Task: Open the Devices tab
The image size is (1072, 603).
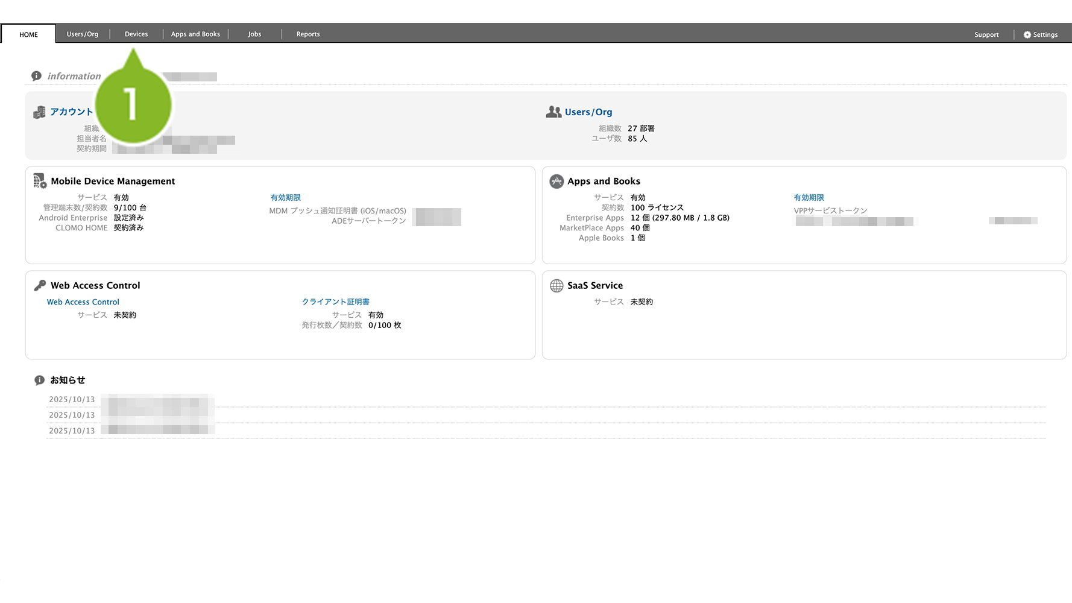Action: (x=136, y=34)
